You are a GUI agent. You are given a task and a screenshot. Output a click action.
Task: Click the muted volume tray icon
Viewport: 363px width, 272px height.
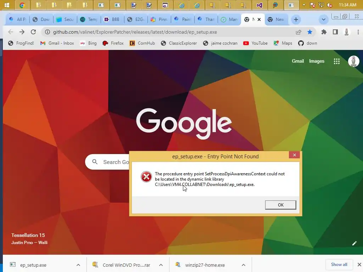coord(329,5)
